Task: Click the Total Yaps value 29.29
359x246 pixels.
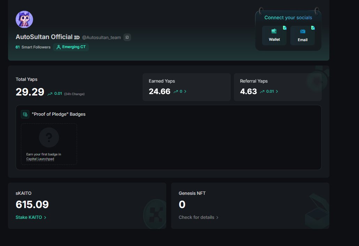Action: pyautogui.click(x=30, y=92)
